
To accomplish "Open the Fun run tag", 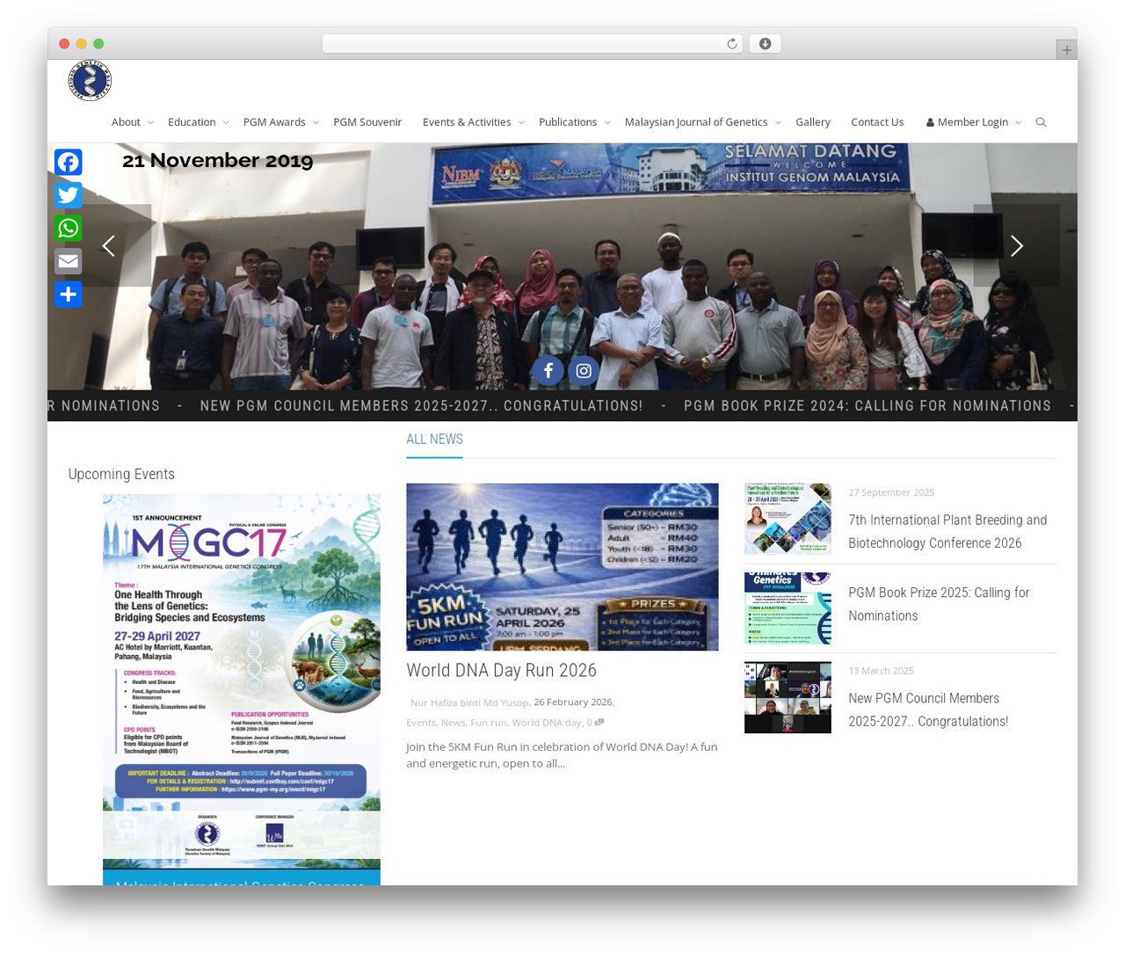I will 489,723.
